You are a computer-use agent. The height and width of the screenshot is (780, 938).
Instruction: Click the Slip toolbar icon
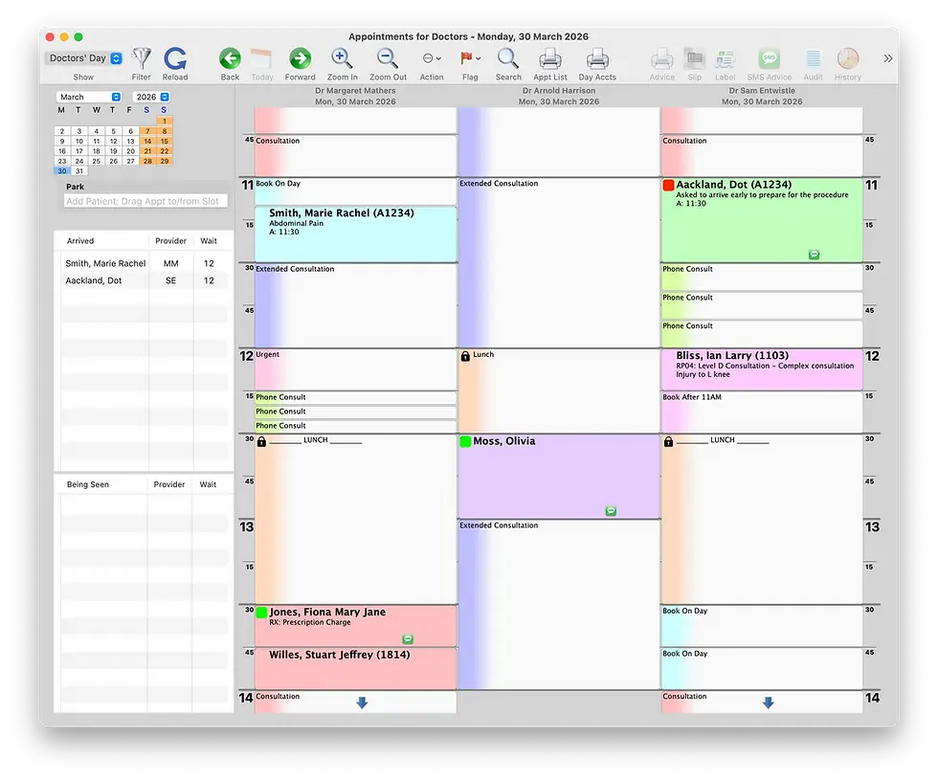[x=695, y=58]
